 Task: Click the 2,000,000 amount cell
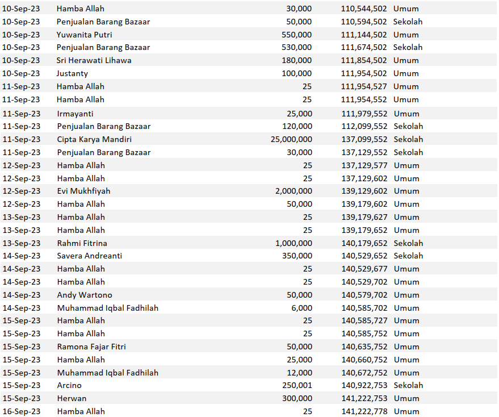click(293, 191)
